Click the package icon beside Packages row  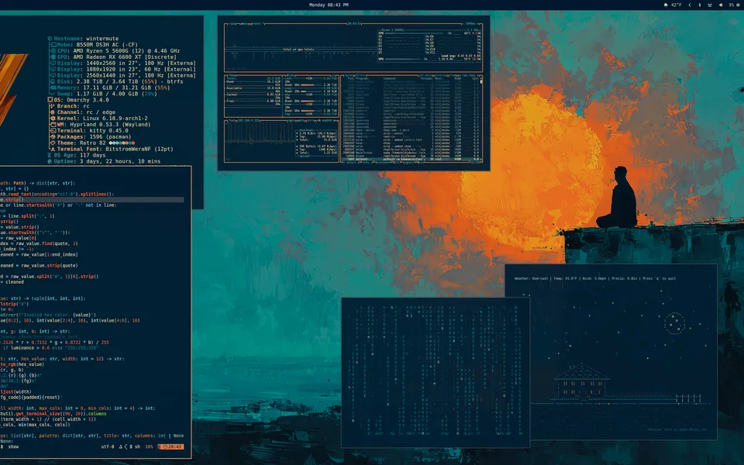52,137
